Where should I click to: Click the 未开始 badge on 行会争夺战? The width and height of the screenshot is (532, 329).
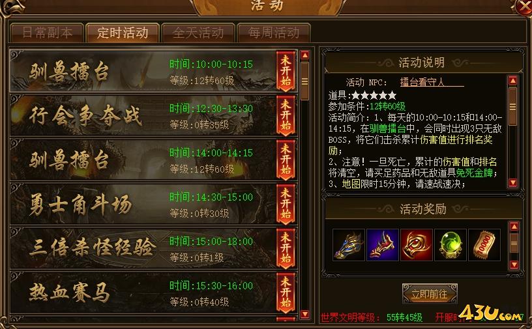coord(286,115)
